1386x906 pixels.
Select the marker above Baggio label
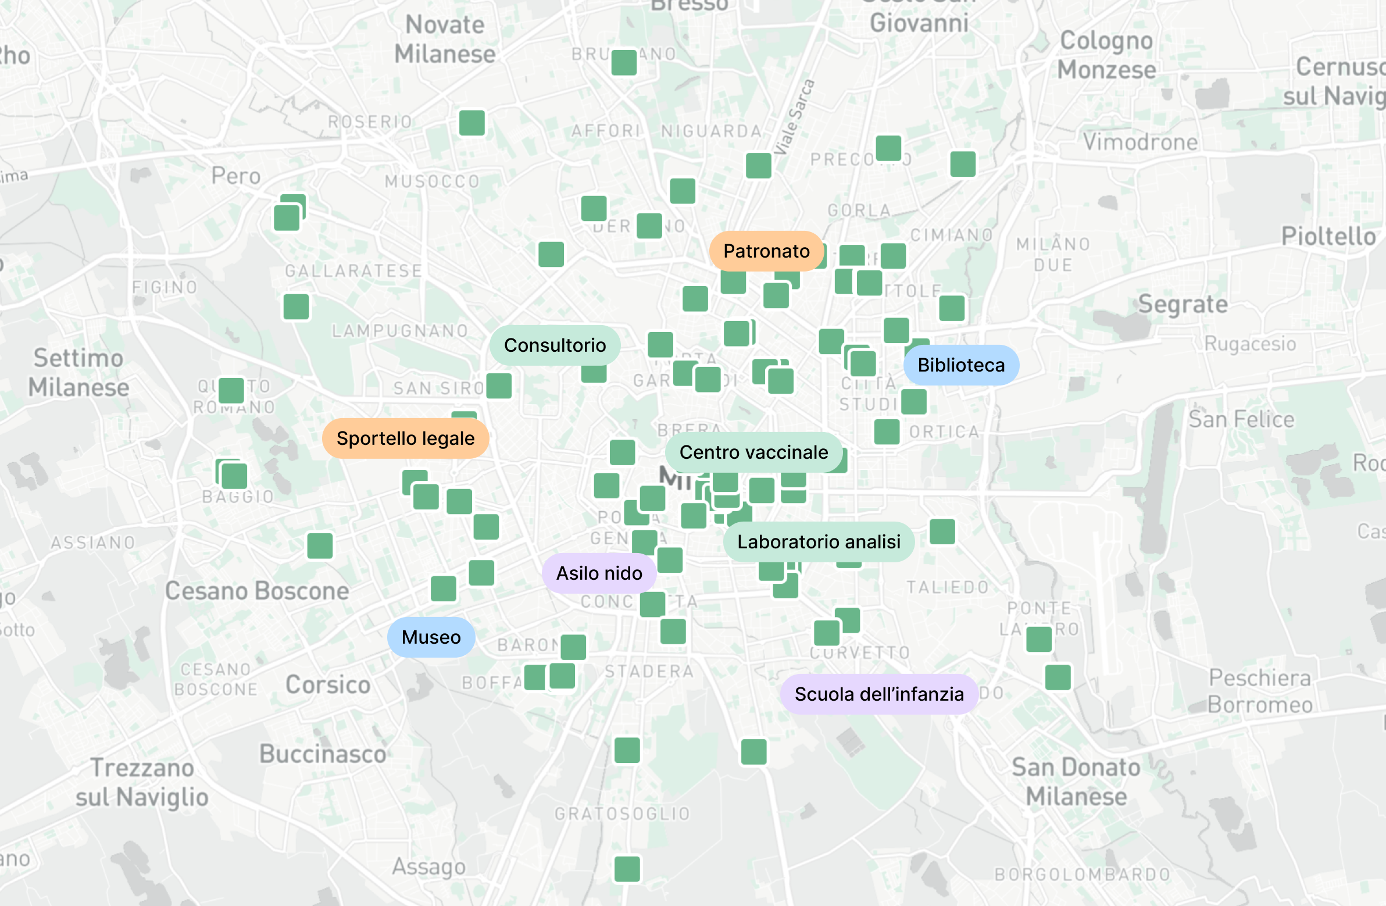click(x=234, y=476)
